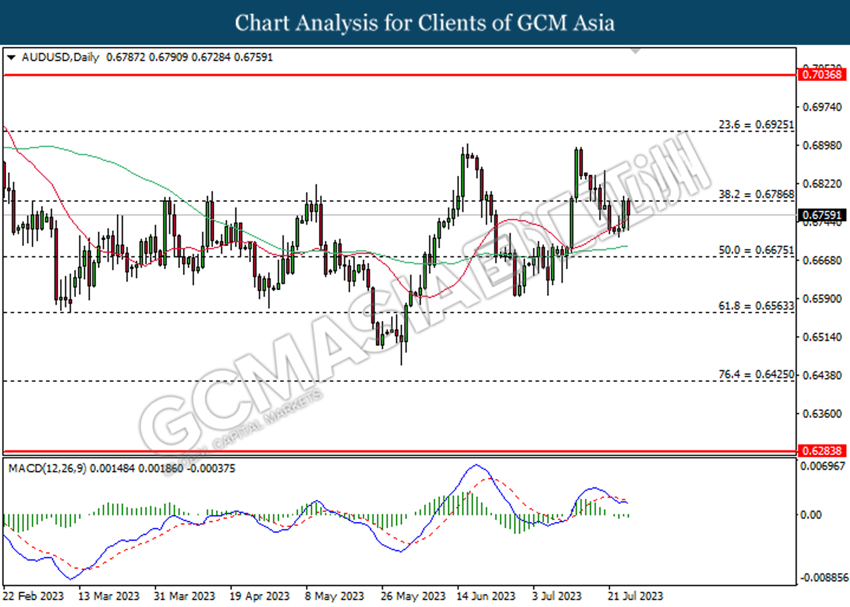Select the 0.68980 price axis value

tap(822, 146)
